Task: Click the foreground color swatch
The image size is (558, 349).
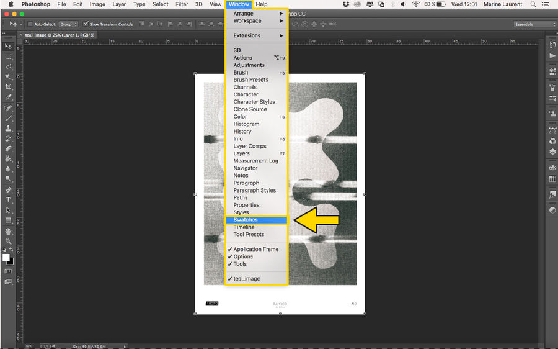Action: pos(6,257)
